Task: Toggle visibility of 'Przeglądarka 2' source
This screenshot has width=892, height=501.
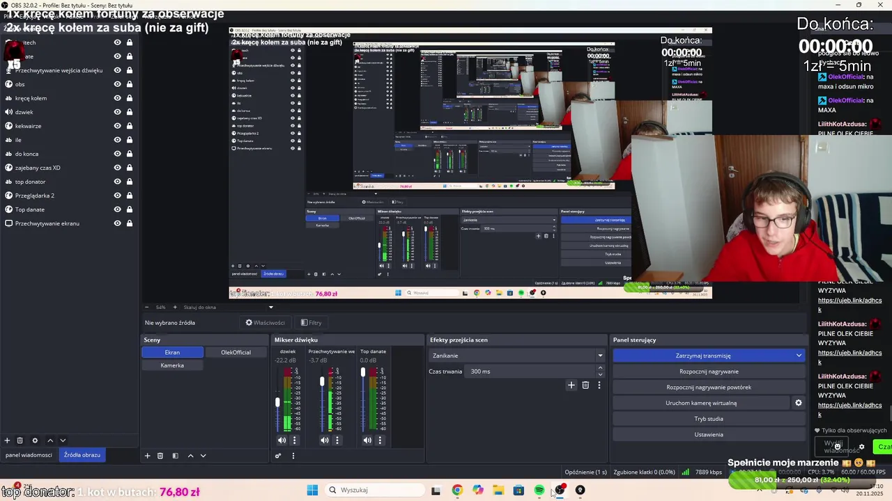Action: tap(117, 196)
